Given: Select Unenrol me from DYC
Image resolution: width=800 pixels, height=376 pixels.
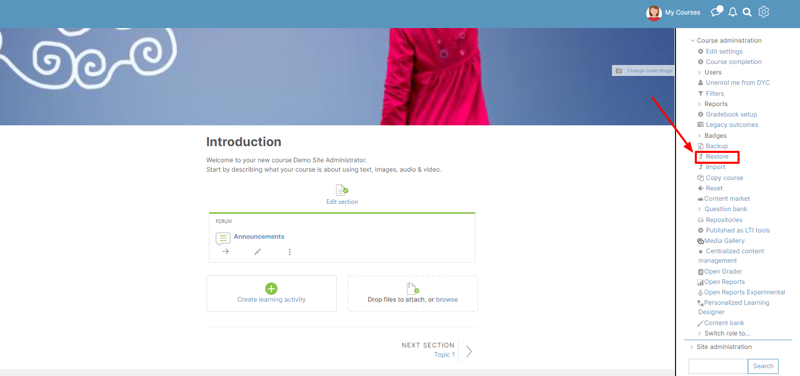Looking at the screenshot, I should (x=737, y=83).
